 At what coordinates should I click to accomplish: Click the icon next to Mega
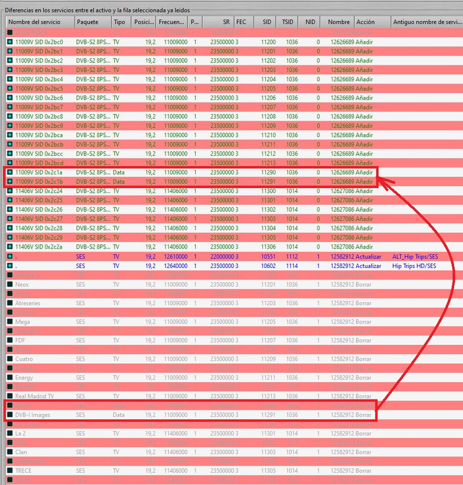click(x=10, y=322)
